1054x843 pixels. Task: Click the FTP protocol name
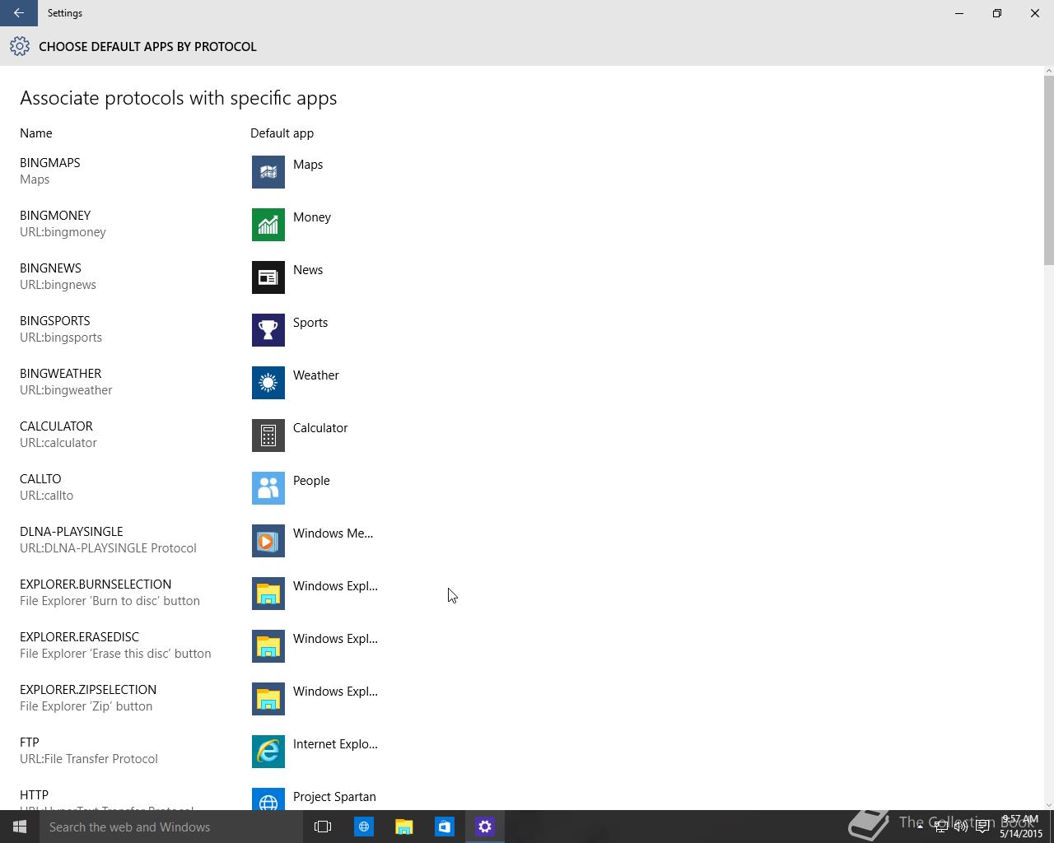click(x=30, y=743)
